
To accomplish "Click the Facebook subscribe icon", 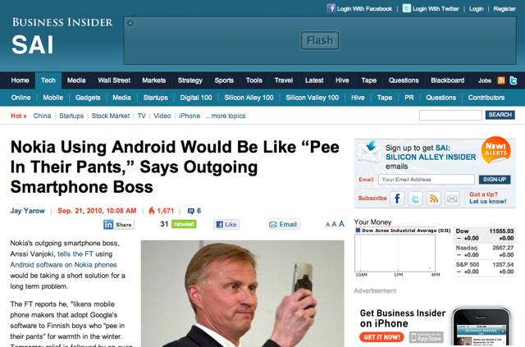I will tap(397, 199).
